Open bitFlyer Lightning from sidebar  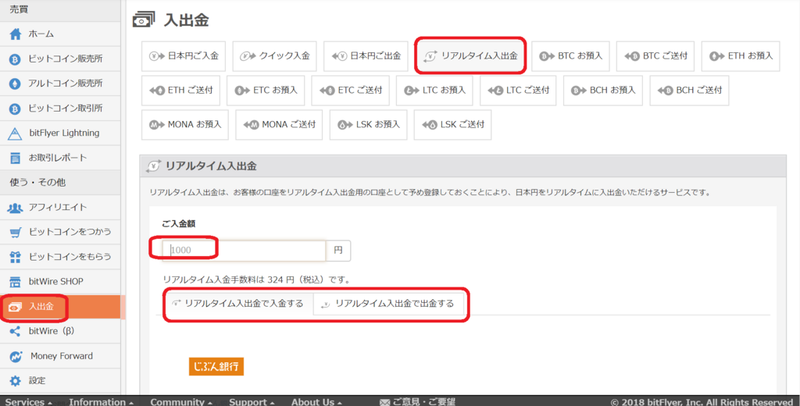pyautogui.click(x=59, y=134)
